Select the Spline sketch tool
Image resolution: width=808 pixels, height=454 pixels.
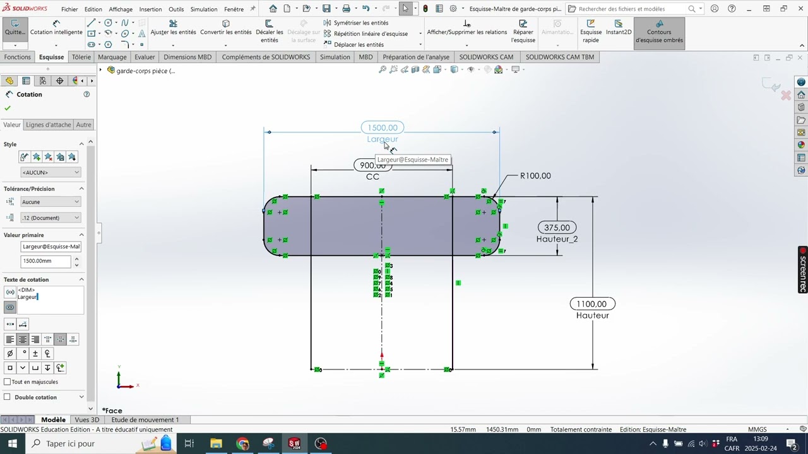124,23
